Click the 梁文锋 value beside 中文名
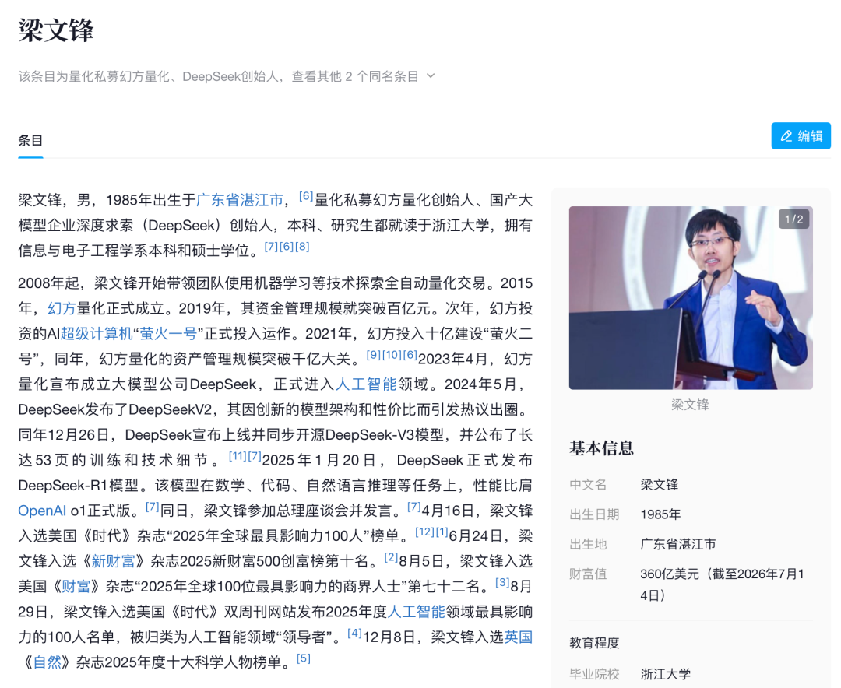This screenshot has width=841, height=688. coord(660,485)
